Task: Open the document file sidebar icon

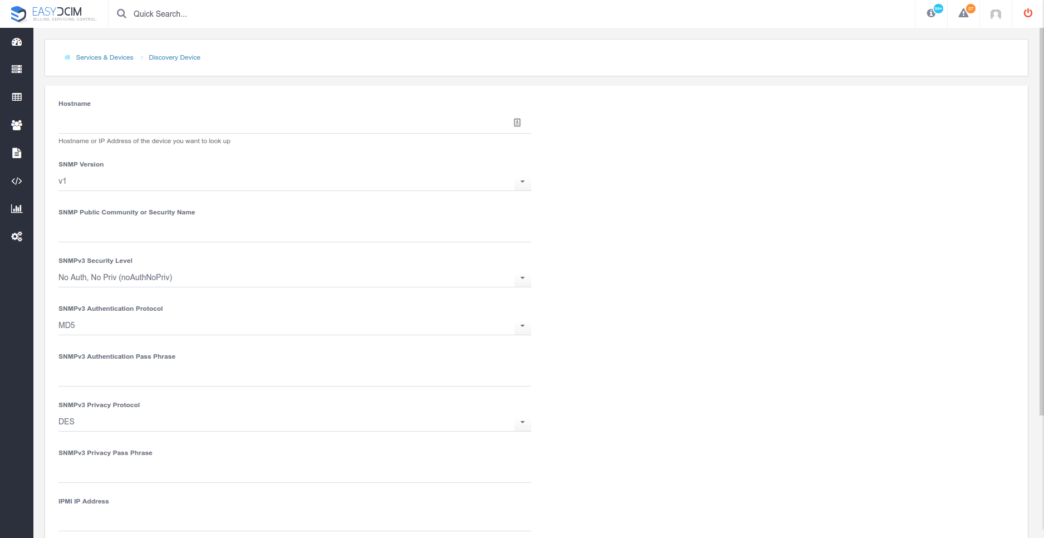Action: [17, 153]
